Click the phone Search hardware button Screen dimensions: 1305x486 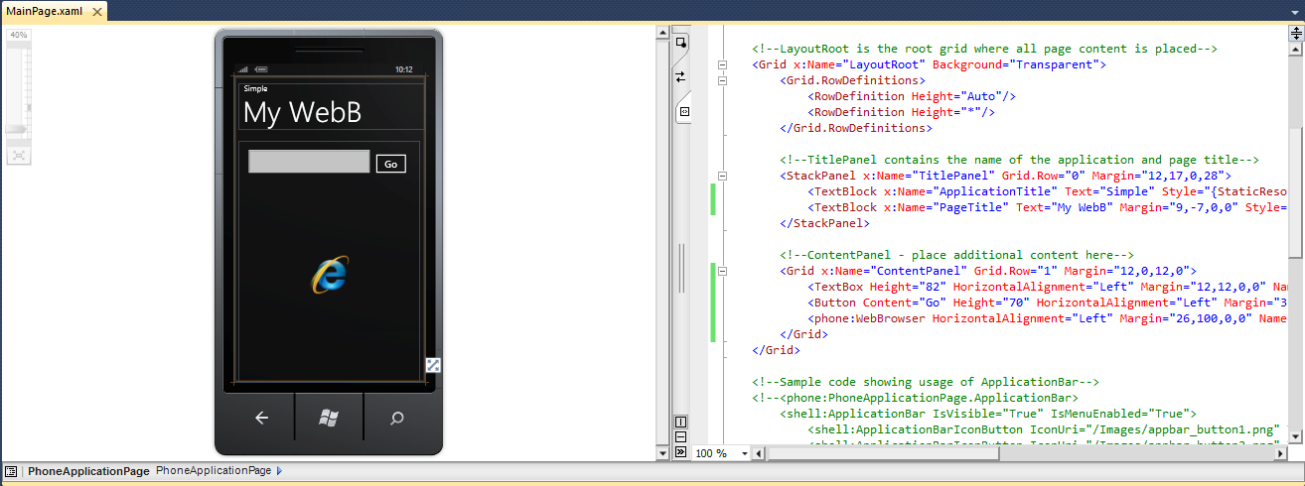pos(397,418)
